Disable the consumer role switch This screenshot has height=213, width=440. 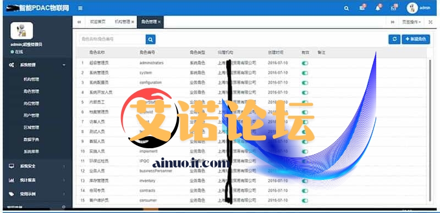[x=305, y=200]
